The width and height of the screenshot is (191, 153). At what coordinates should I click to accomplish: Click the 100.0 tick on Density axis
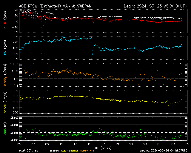click(14, 64)
